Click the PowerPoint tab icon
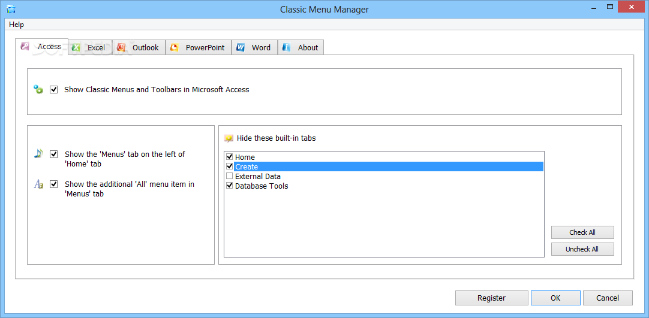 tap(175, 47)
